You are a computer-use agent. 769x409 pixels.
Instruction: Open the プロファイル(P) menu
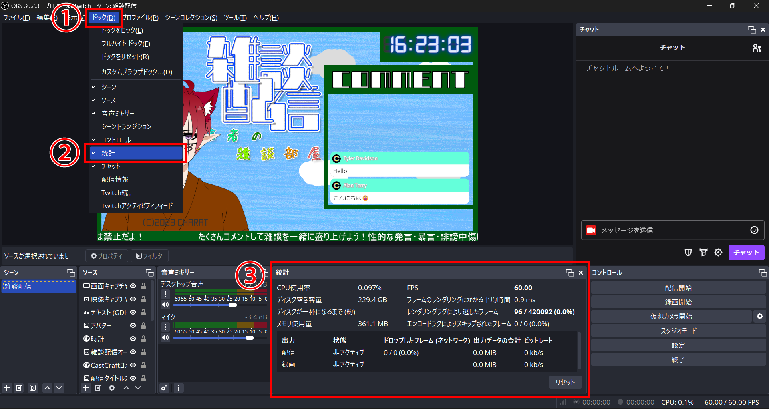[x=140, y=18]
